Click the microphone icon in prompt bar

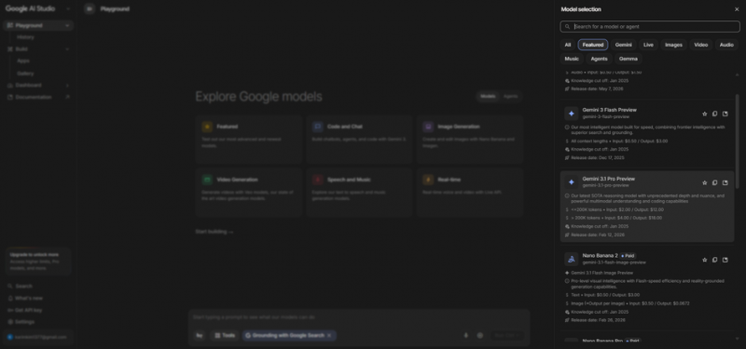pos(465,336)
